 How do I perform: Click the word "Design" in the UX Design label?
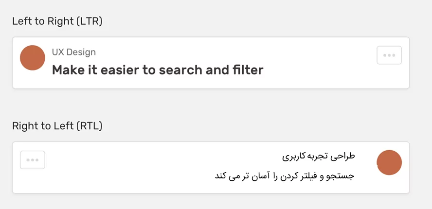pyautogui.click(x=81, y=52)
